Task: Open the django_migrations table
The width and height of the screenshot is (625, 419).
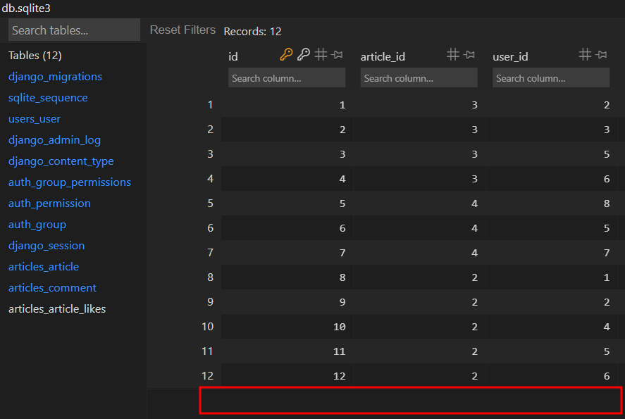Action: click(55, 77)
